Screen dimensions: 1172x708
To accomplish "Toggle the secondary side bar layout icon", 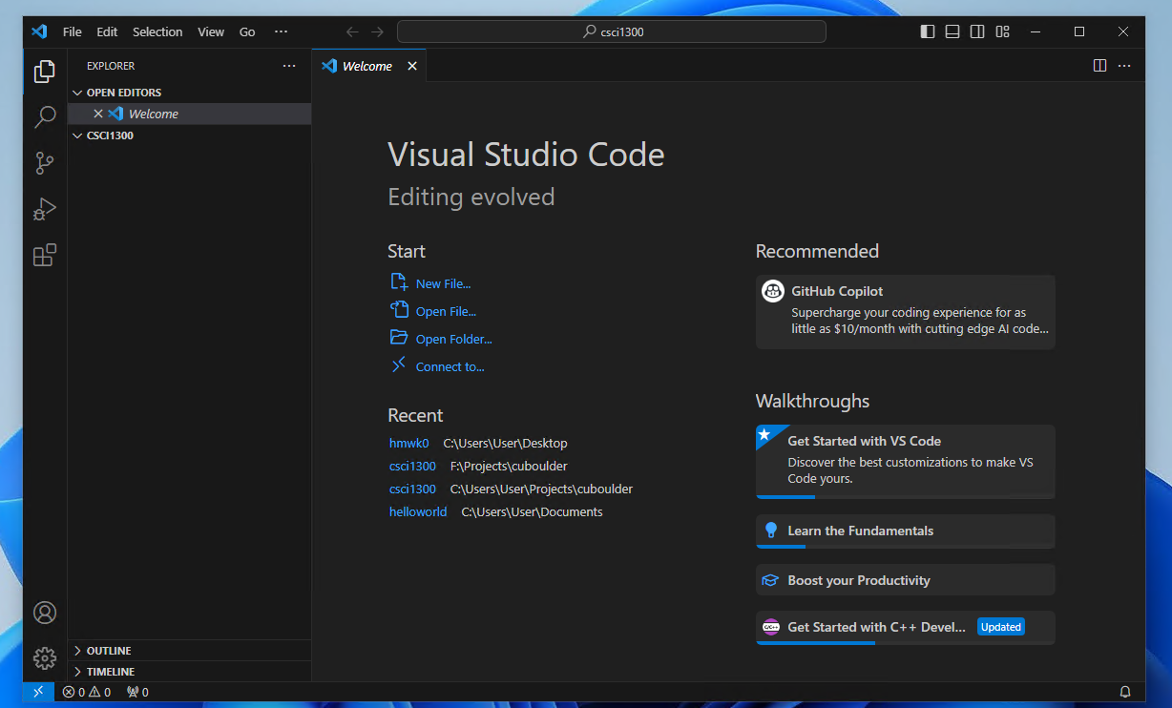I will (x=977, y=31).
